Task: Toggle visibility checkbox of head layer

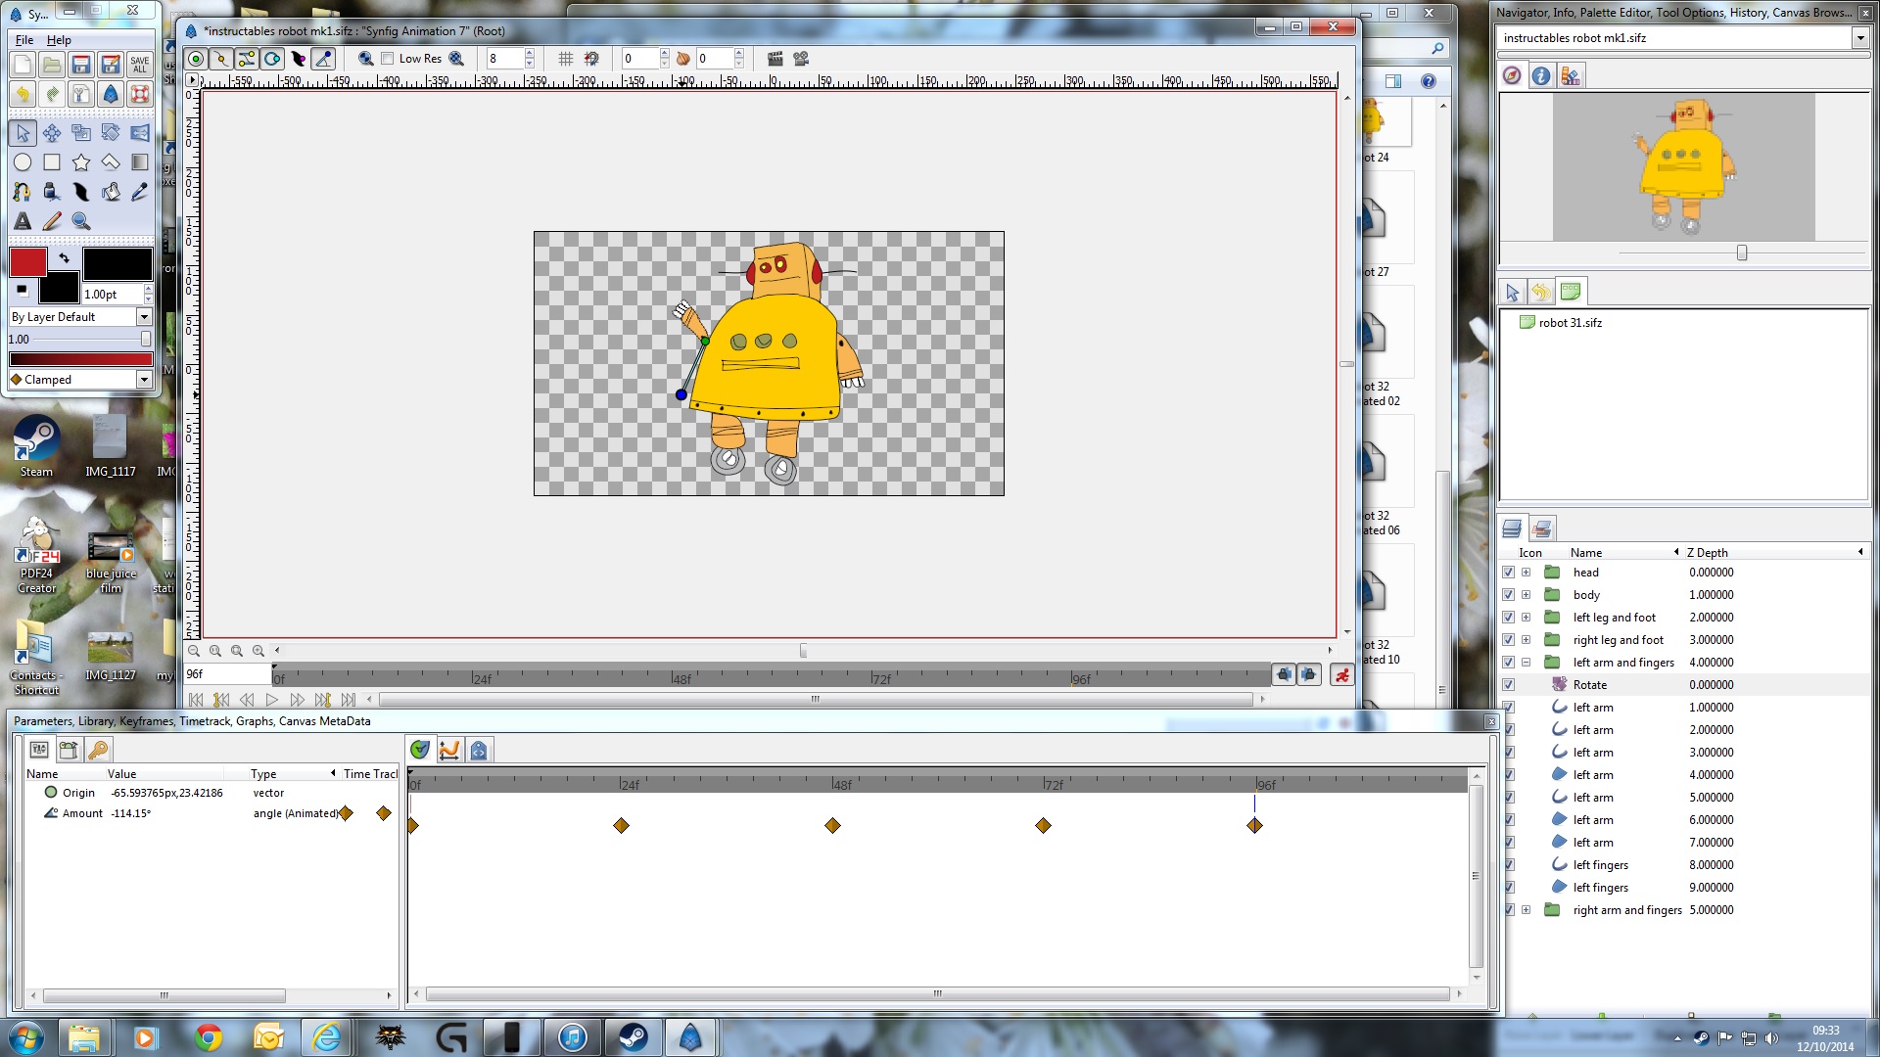Action: click(x=1508, y=573)
